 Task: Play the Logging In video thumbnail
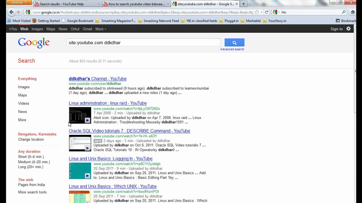pos(80,171)
